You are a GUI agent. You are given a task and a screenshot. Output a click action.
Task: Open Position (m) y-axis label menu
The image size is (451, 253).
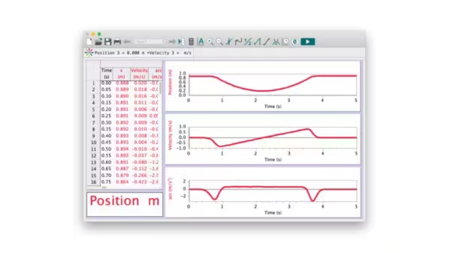tap(170, 82)
